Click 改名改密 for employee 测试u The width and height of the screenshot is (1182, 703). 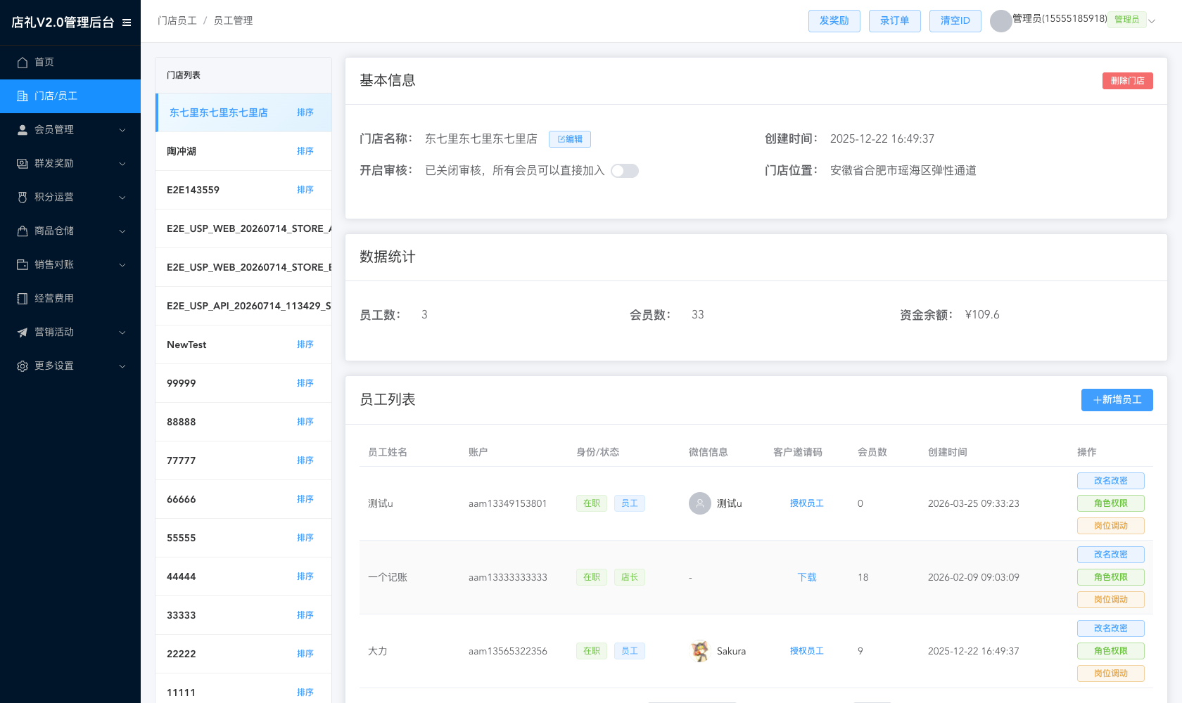(1111, 481)
